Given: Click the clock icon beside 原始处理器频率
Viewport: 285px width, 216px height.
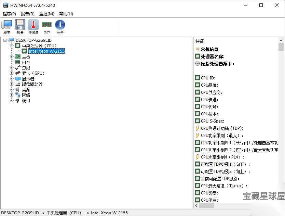Looking at the screenshot, I should [198, 64].
